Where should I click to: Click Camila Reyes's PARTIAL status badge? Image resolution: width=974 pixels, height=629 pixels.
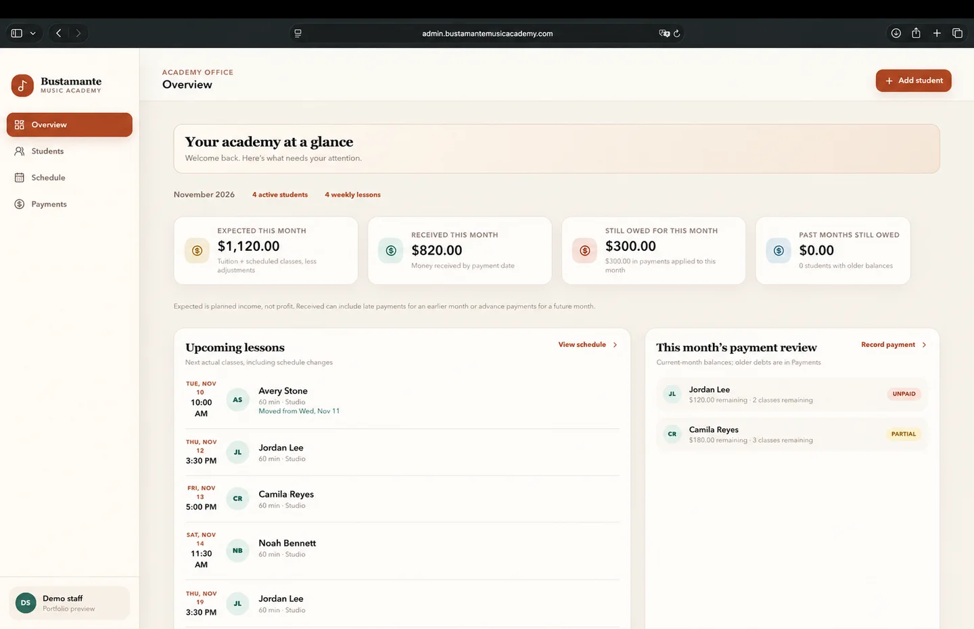point(904,434)
